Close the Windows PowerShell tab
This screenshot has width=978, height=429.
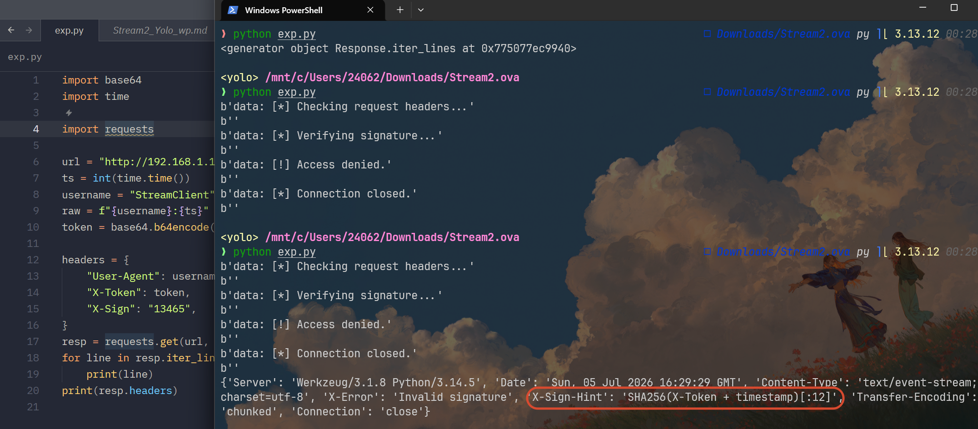click(x=370, y=10)
